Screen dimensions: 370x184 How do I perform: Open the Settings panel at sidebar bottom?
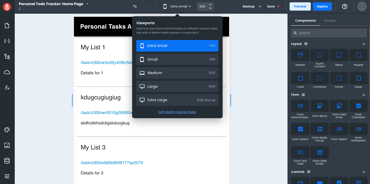6,176
